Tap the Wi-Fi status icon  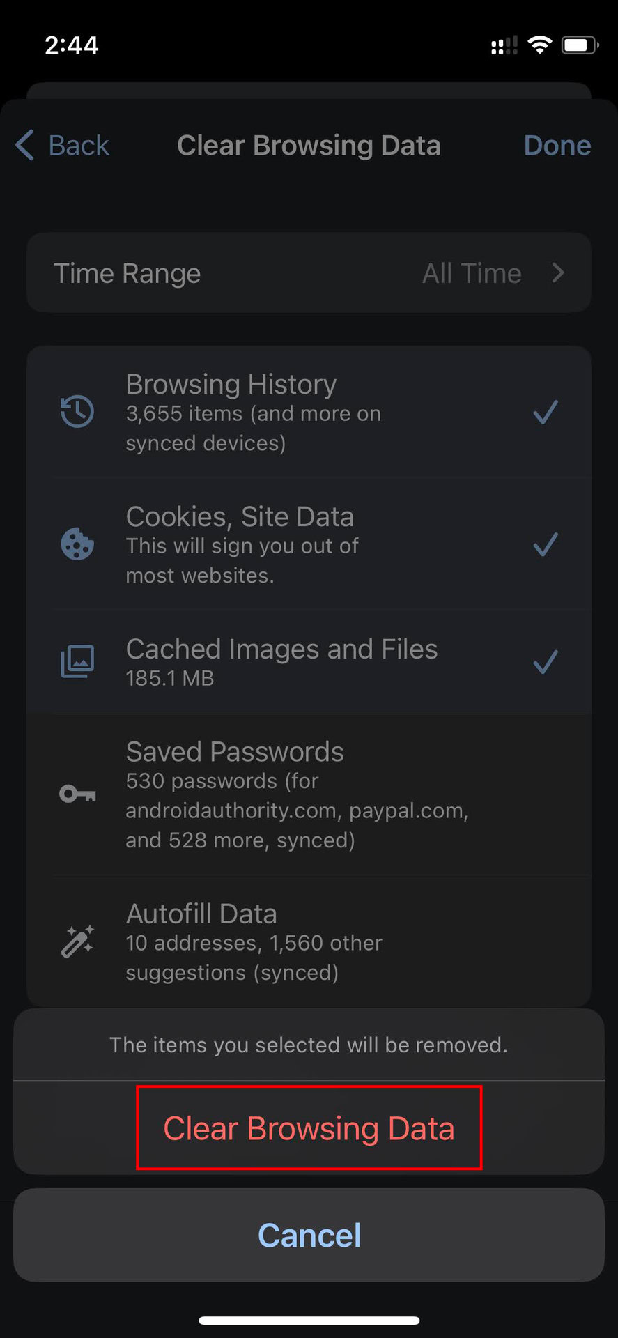point(539,45)
